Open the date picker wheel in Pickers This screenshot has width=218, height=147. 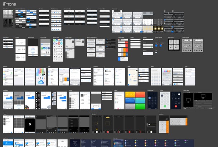point(21,49)
